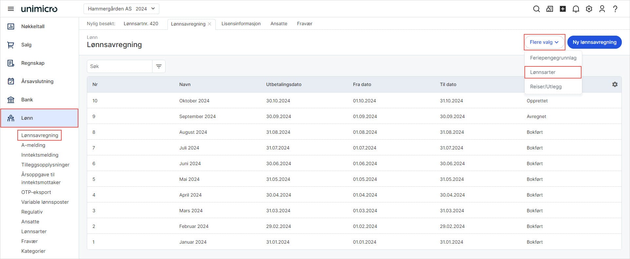Image resolution: width=630 pixels, height=259 pixels.
Task: Open the hamburger main menu
Action: (x=11, y=9)
